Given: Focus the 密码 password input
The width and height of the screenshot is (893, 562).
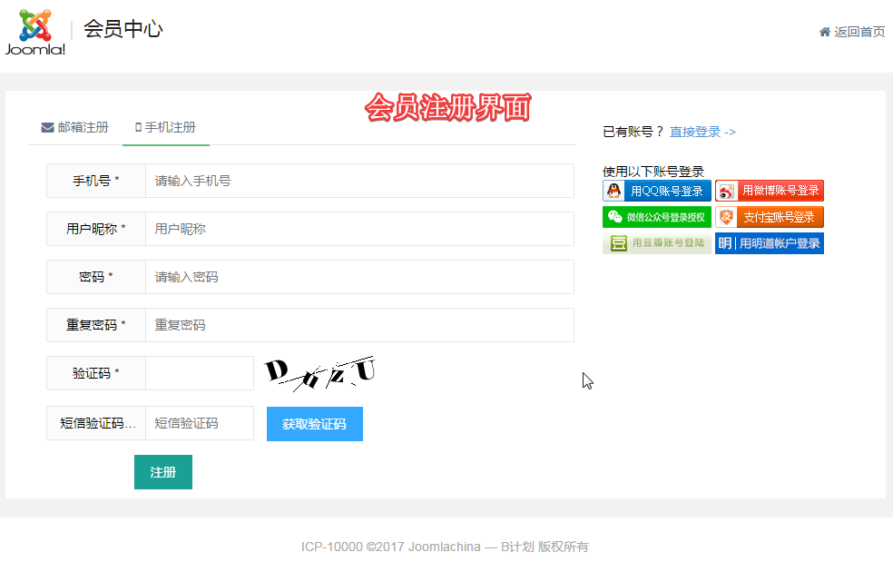Looking at the screenshot, I should (359, 277).
